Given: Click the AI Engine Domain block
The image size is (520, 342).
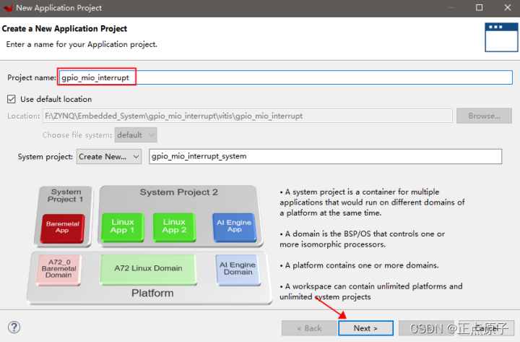Looking at the screenshot, I should (x=238, y=269).
